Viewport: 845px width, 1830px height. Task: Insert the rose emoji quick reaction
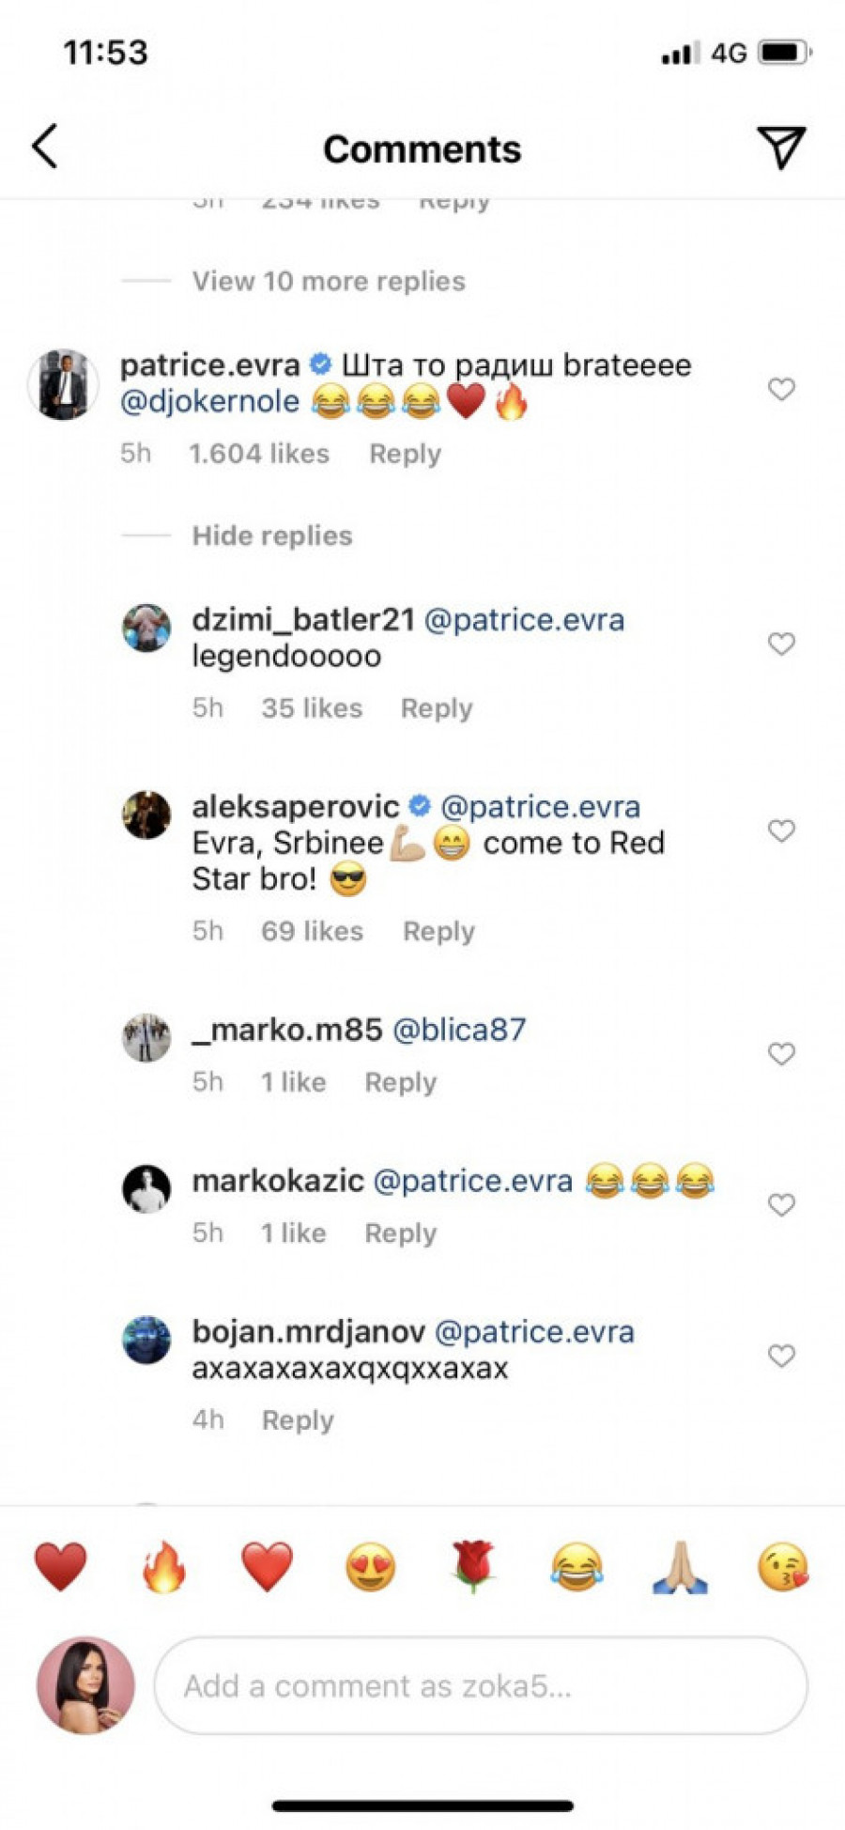tap(473, 1567)
